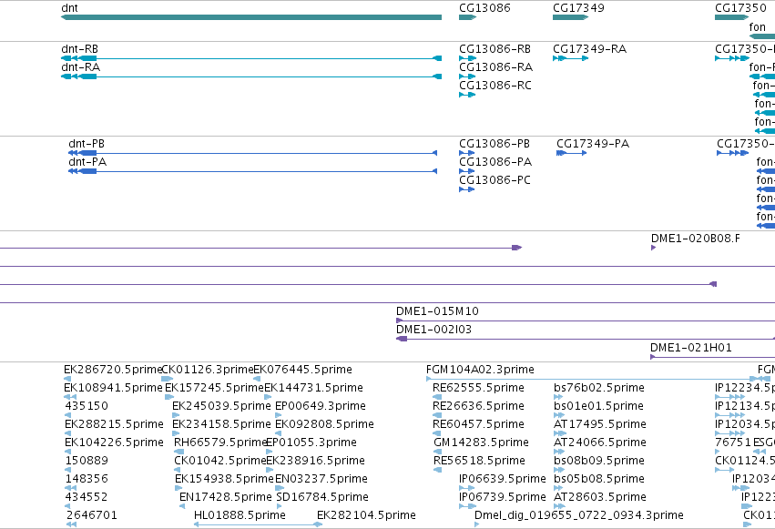The image size is (775, 529).
Task: Select the DME1-015M10 clone feature
Action: pyautogui.click(x=586, y=320)
